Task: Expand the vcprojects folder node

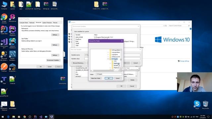Action: click(x=108, y=55)
